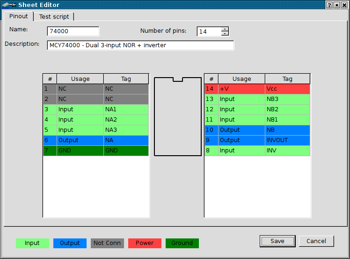Select pin 14 Vcc tag cell
This screenshot has width=350, height=259.
[287, 89]
